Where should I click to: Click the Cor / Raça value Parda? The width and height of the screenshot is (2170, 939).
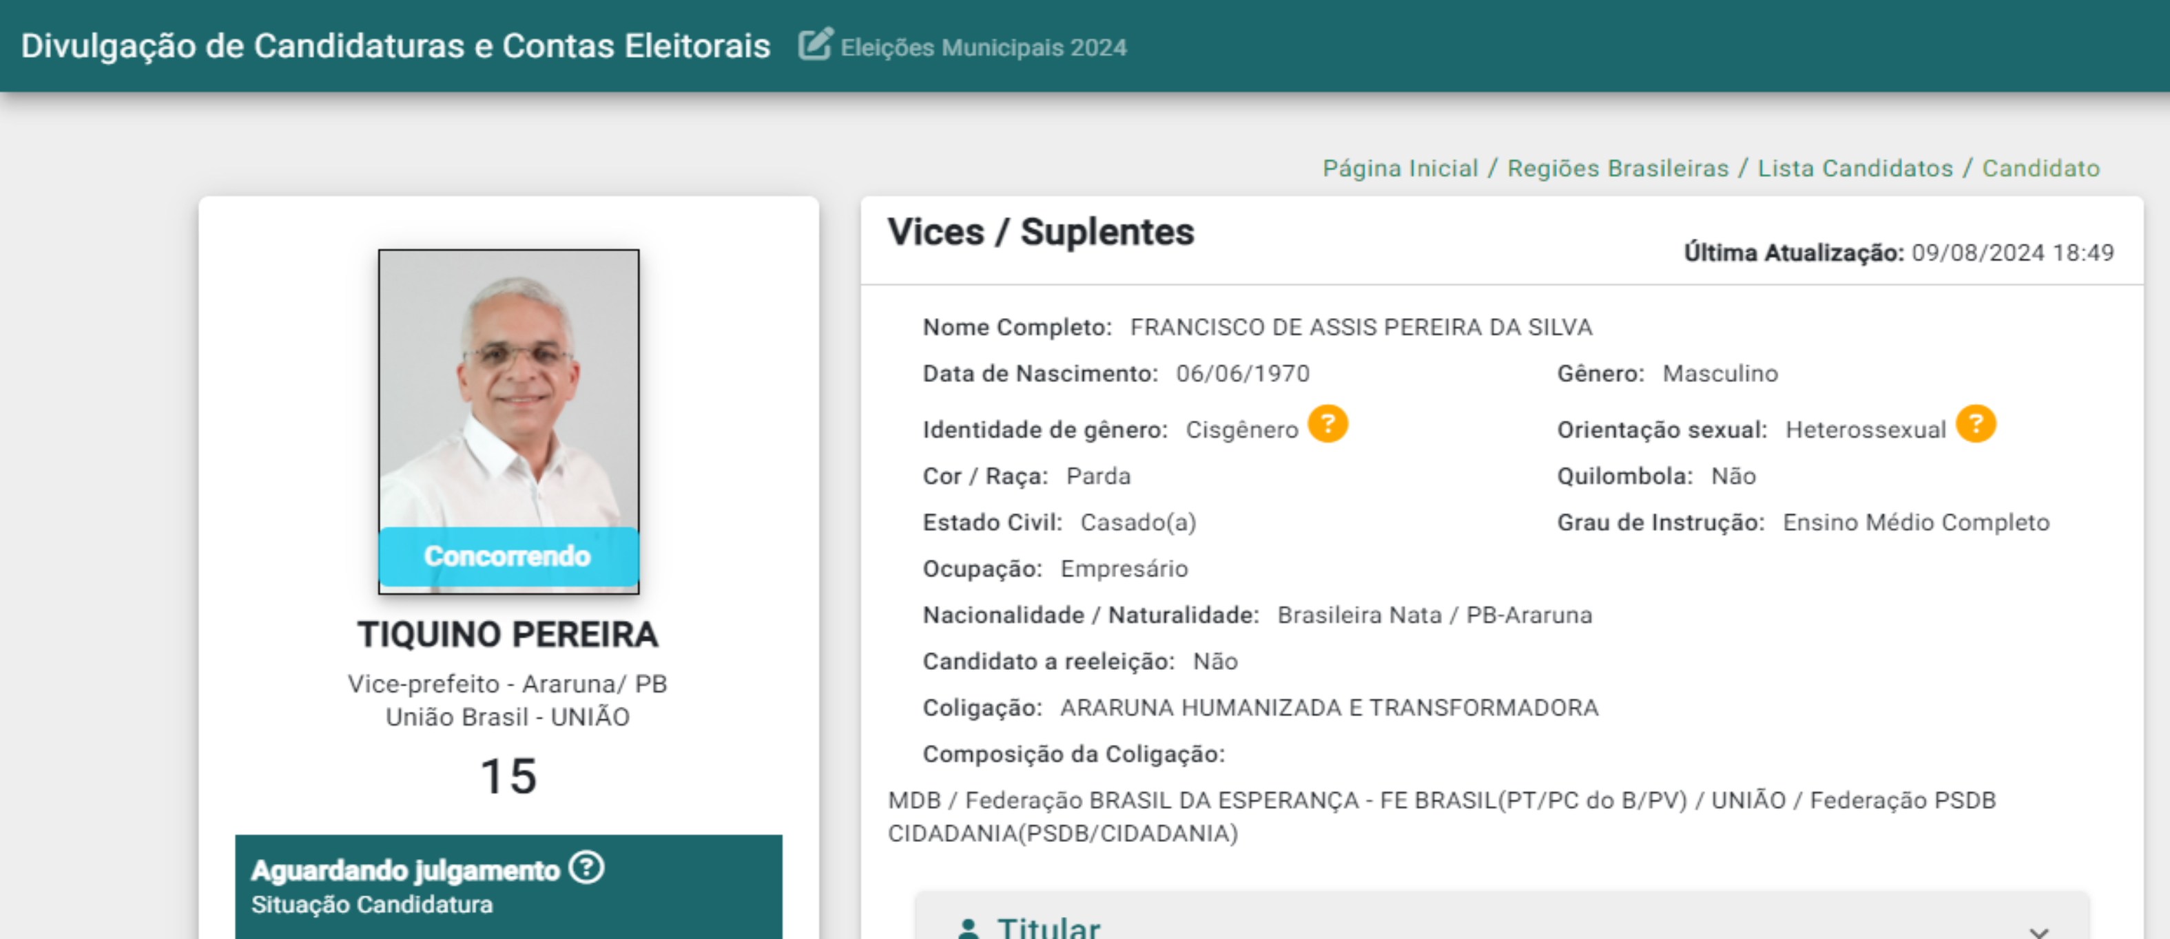click(1097, 476)
